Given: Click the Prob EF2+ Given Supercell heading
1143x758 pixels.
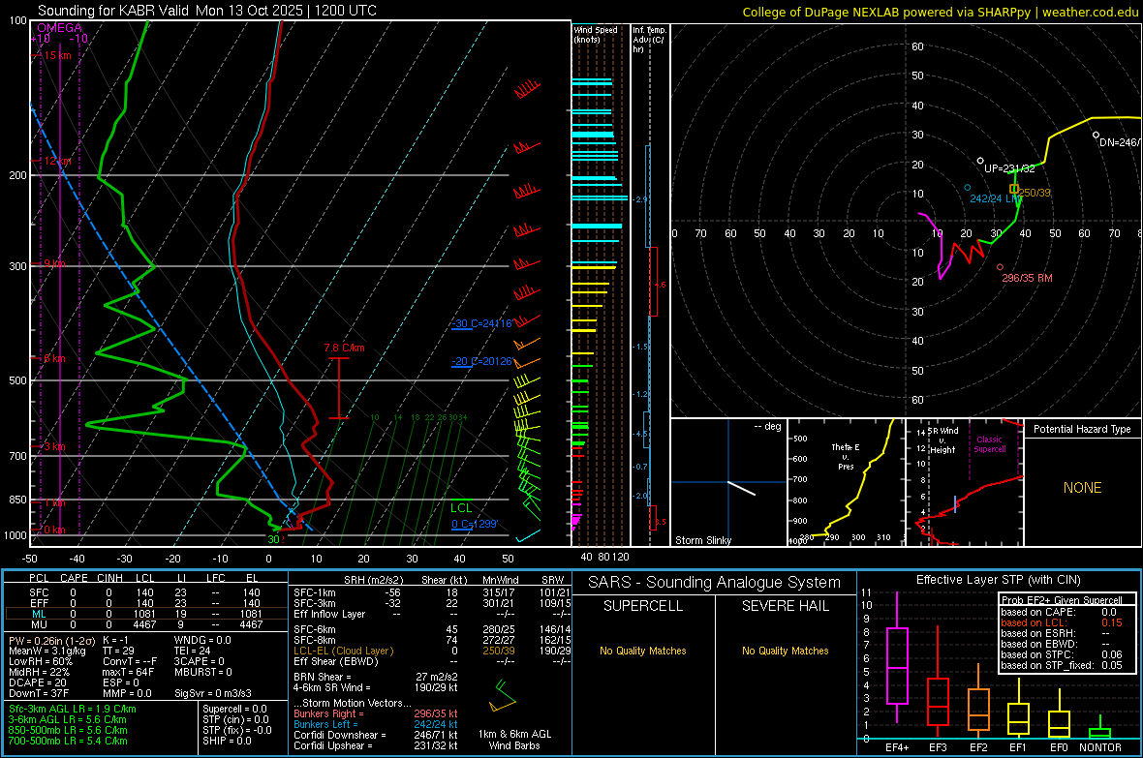Looking at the screenshot, I should coord(1062,600).
